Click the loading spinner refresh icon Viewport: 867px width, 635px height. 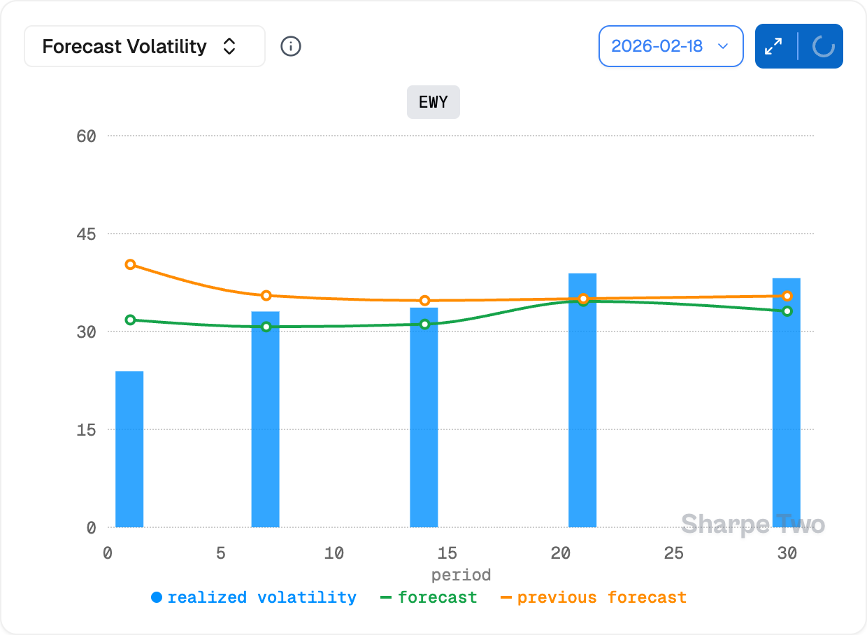point(823,47)
